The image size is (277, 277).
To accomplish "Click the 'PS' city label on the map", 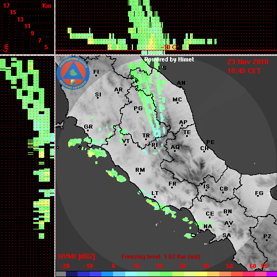I will [162, 68].
